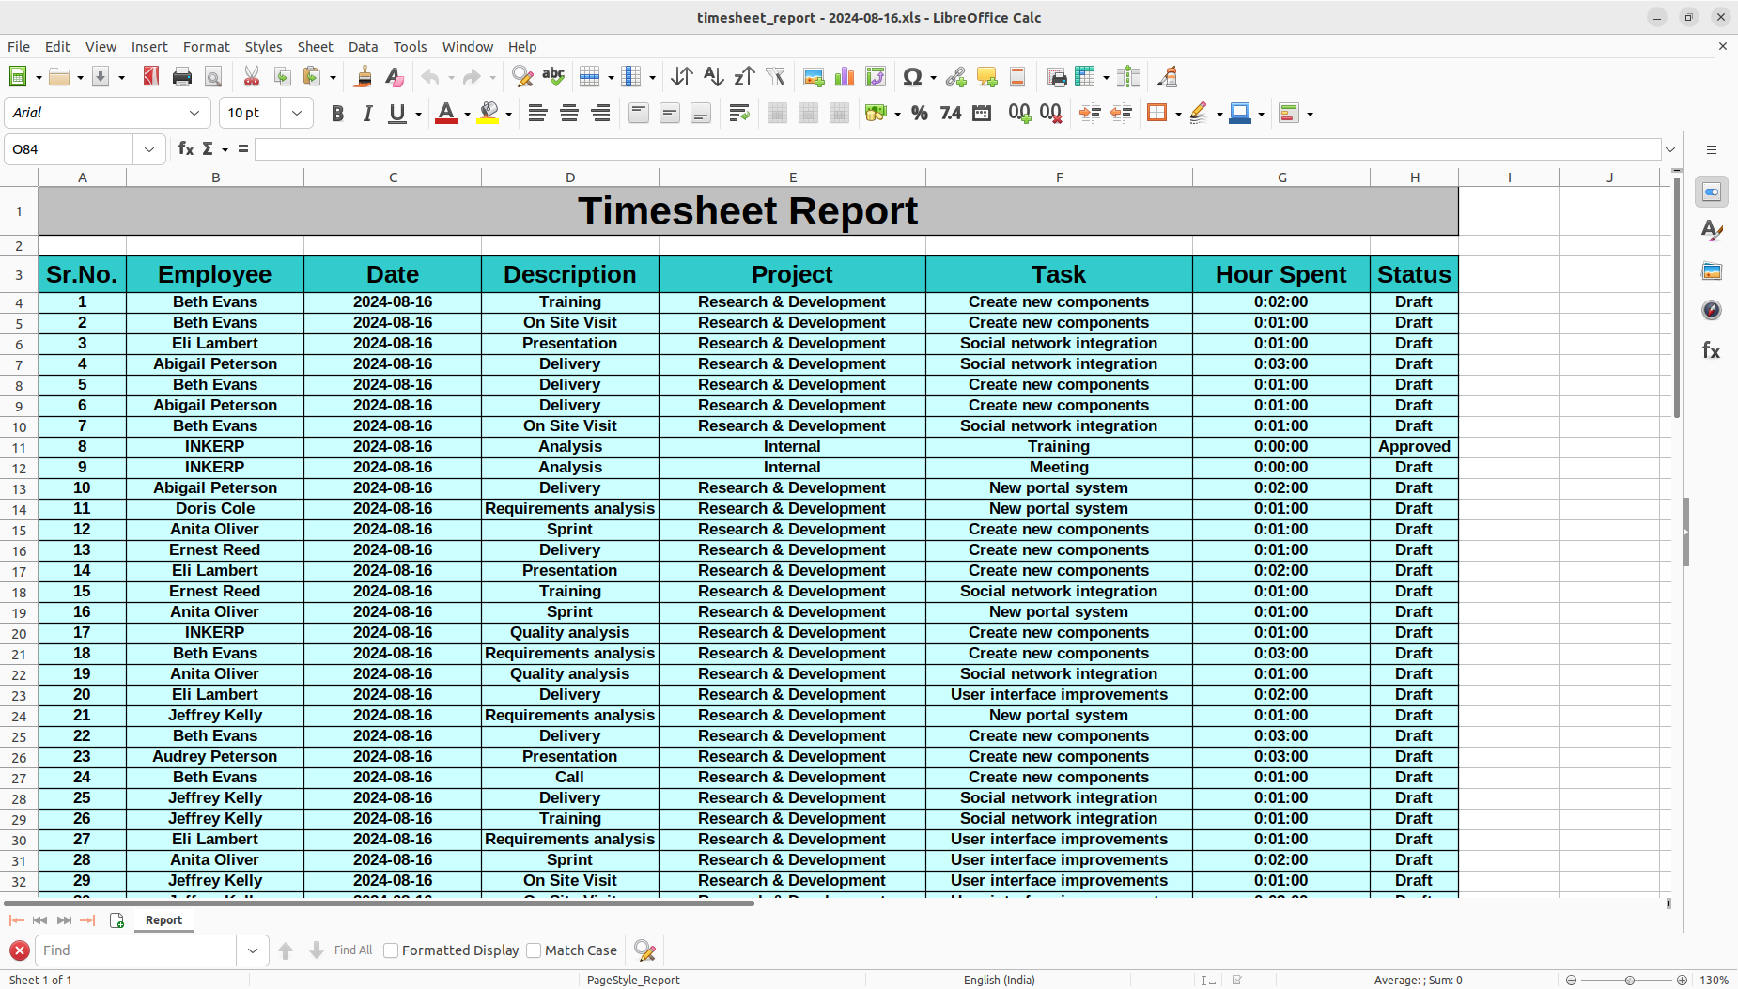The height and width of the screenshot is (989, 1738).
Task: Select column F header
Action: point(1059,178)
